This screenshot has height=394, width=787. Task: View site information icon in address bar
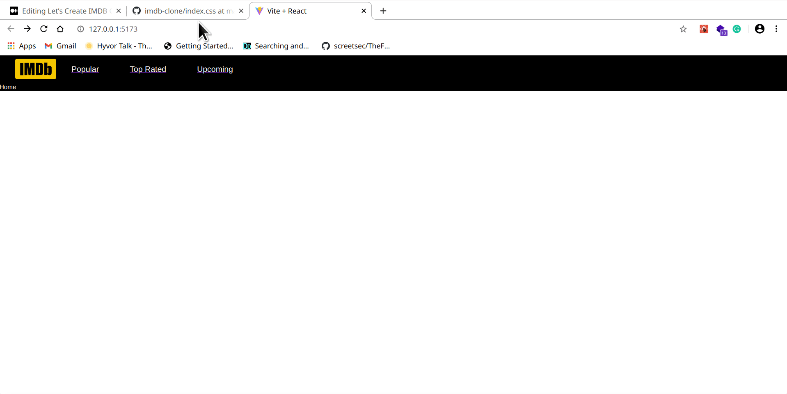[81, 29]
